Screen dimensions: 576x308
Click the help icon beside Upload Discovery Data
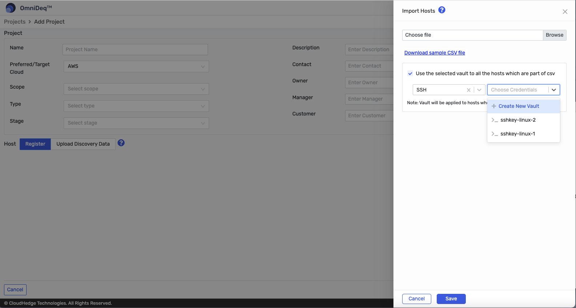(x=121, y=143)
